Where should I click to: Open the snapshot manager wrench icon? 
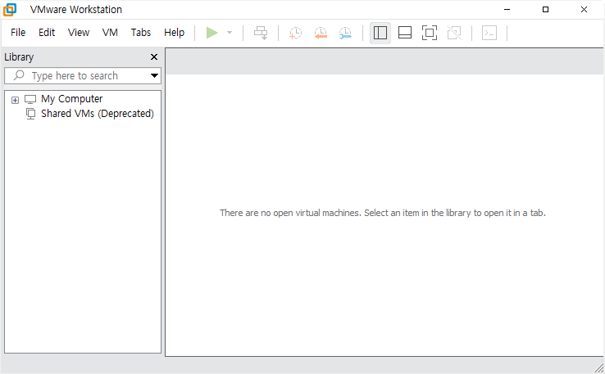(x=345, y=33)
